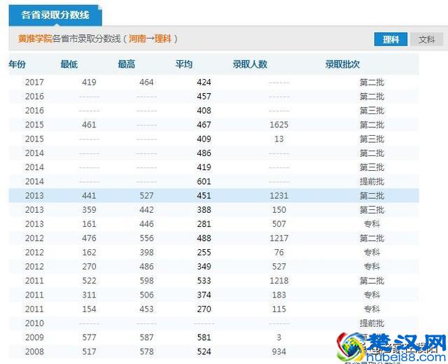
Task: Click lowest score 461 in 2015 row
Action: click(89, 125)
